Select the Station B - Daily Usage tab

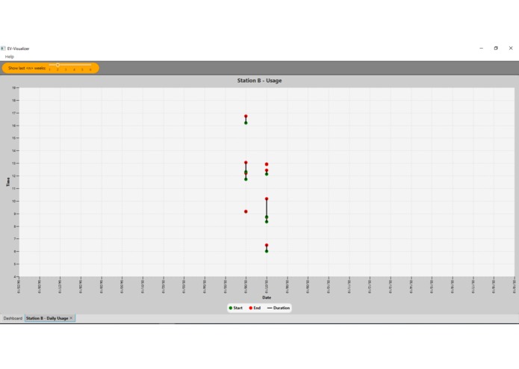47,318
